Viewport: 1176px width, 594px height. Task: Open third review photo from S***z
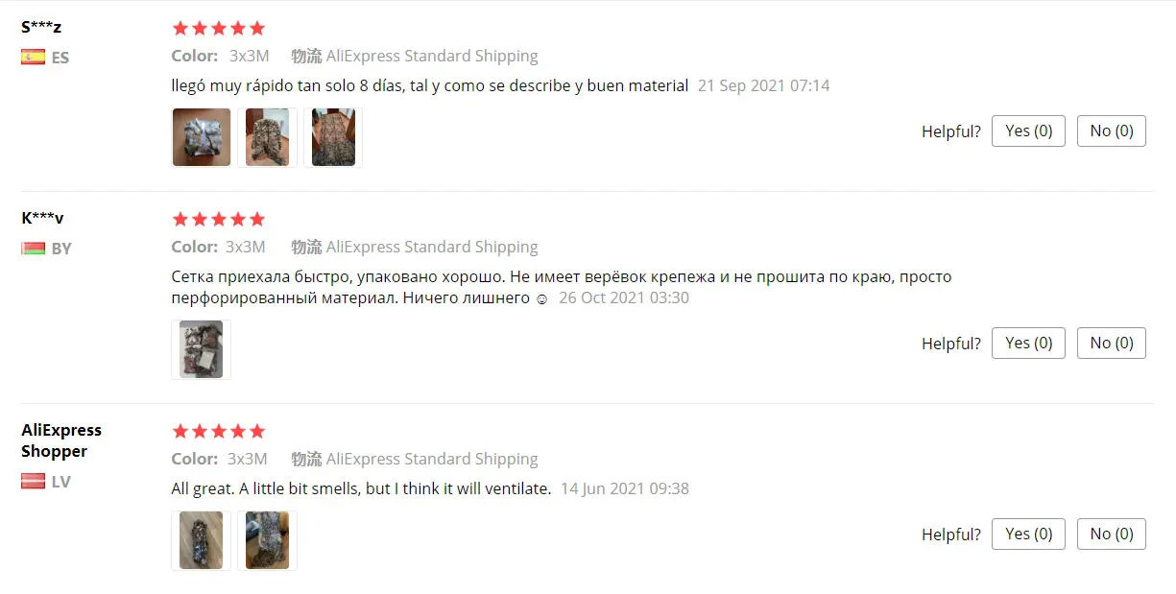coord(333,137)
